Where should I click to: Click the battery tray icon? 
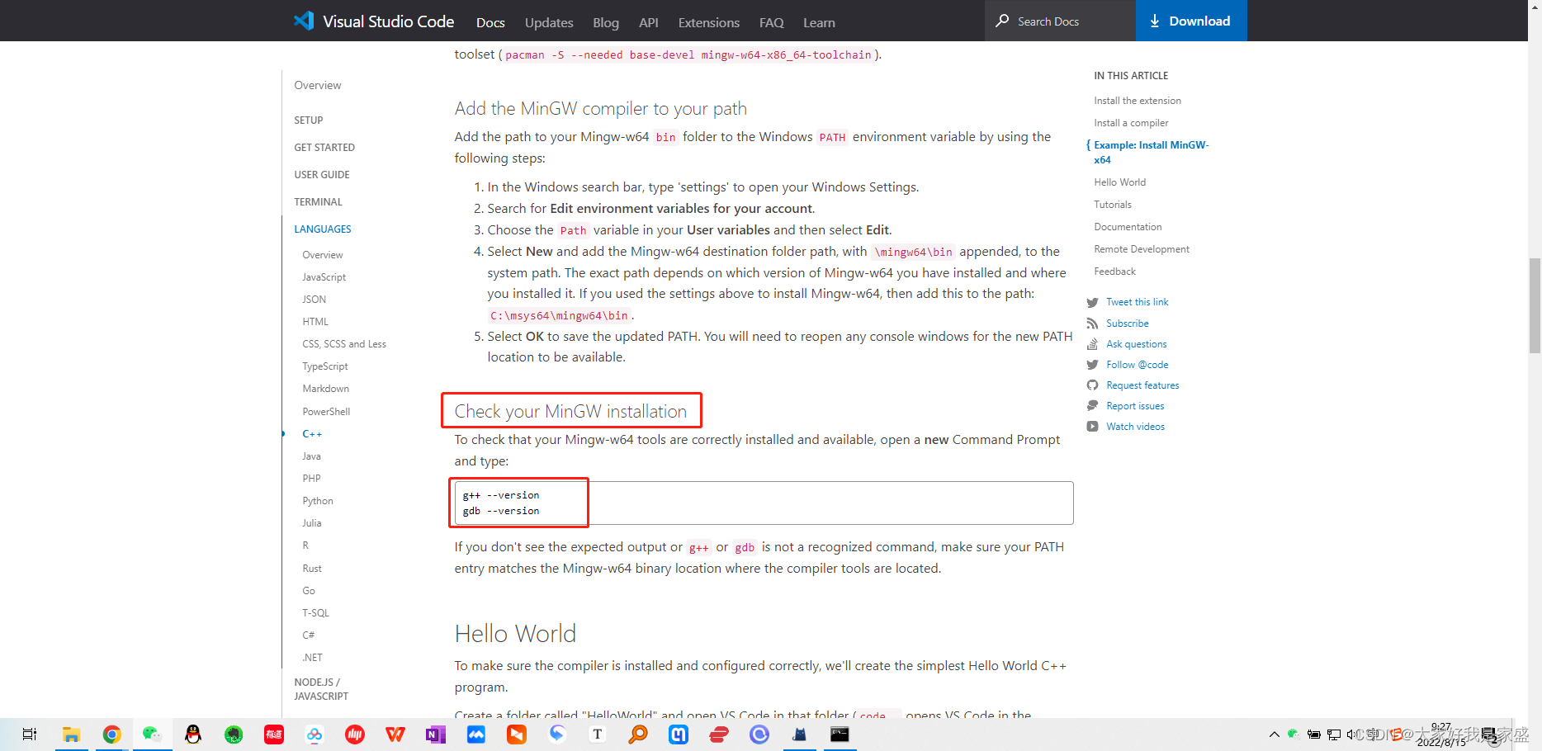1313,734
